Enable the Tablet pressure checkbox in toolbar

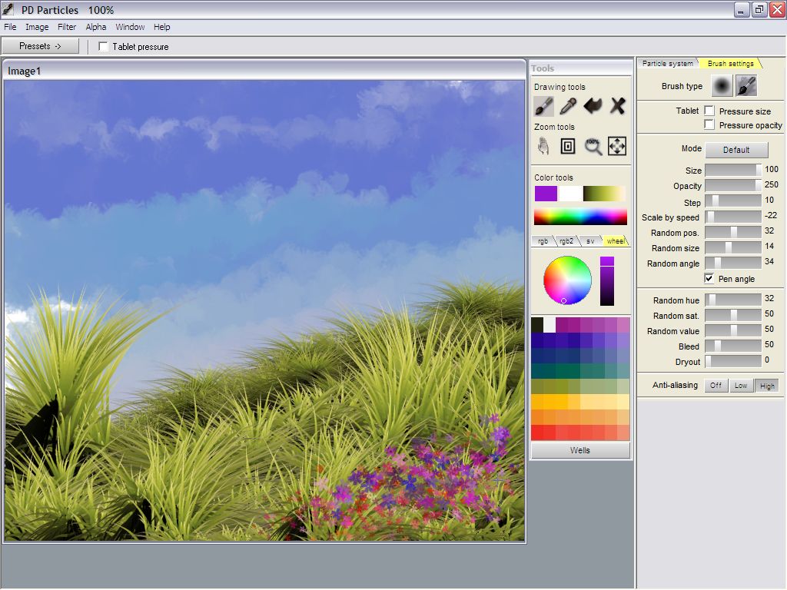104,47
